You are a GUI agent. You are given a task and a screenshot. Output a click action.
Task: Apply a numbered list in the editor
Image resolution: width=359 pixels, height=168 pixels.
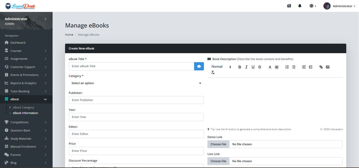click(x=287, y=67)
